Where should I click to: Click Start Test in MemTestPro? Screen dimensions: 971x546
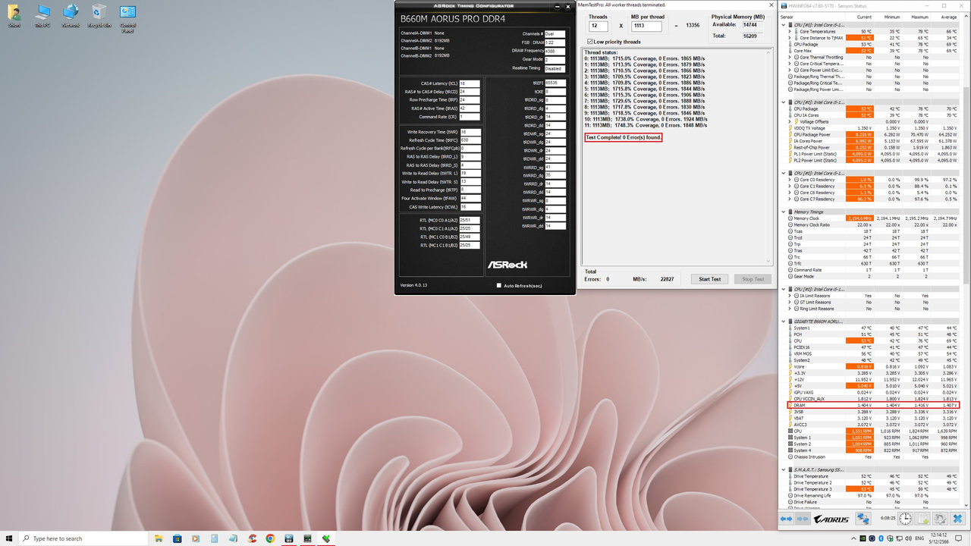click(x=709, y=278)
